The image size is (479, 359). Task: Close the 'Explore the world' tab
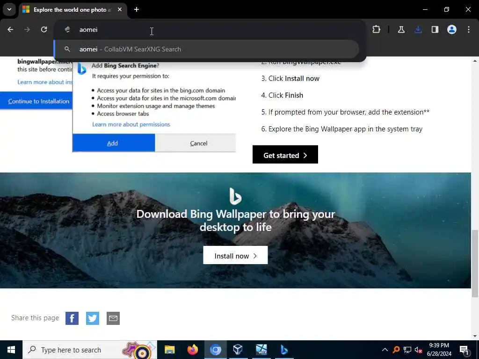(x=120, y=10)
